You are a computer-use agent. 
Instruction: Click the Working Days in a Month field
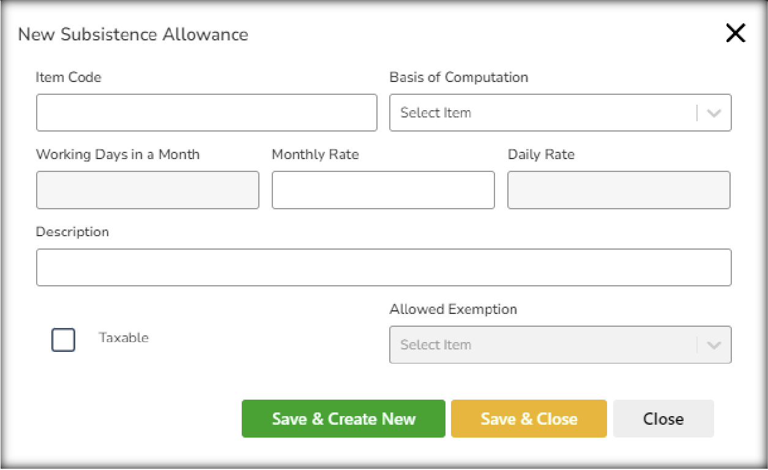click(147, 190)
